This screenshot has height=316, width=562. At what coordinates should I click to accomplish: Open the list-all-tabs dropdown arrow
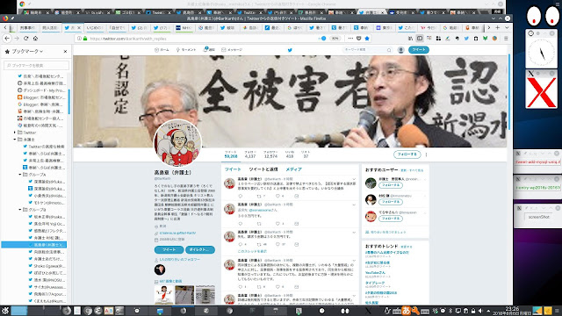pos(507,27)
